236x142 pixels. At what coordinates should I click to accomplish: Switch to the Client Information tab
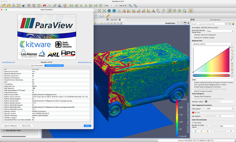pos(37,66)
